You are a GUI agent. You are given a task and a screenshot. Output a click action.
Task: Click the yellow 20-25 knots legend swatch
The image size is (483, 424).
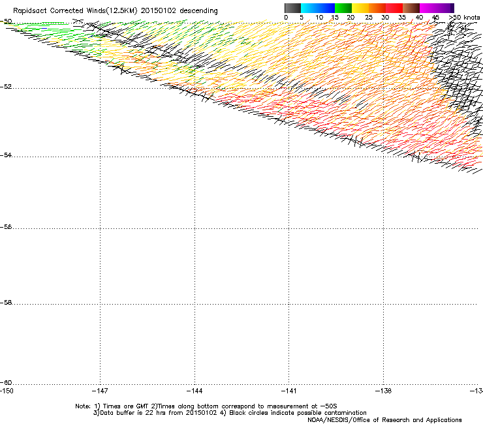coord(360,8)
